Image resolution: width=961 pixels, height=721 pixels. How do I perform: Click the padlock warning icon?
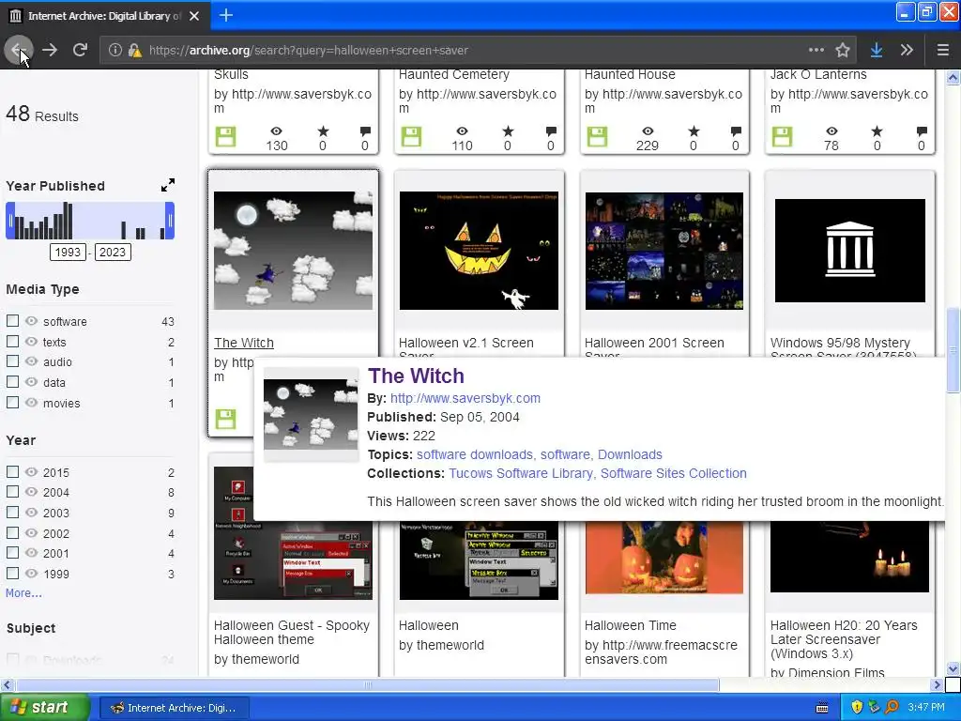click(x=135, y=50)
